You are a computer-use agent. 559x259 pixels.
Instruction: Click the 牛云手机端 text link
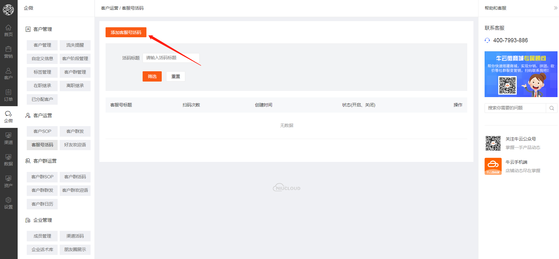[516, 162]
